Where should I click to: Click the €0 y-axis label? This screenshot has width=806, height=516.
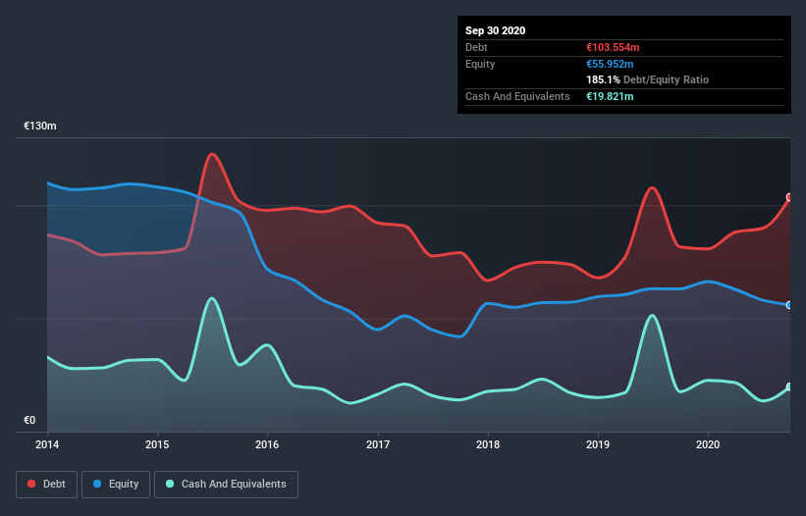[x=29, y=421]
